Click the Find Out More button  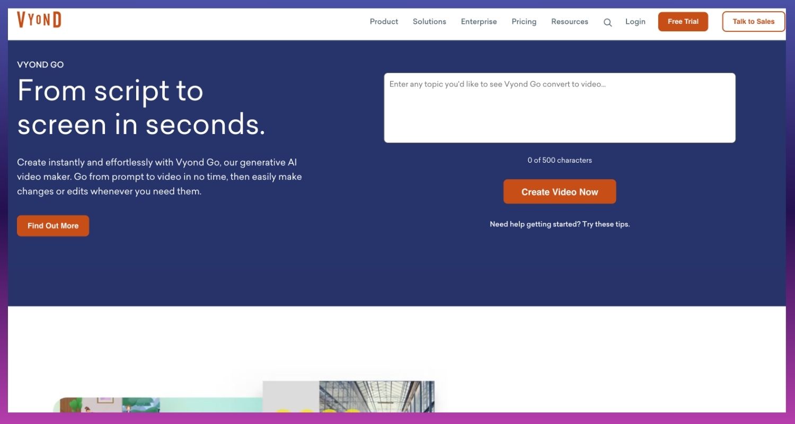pos(53,226)
